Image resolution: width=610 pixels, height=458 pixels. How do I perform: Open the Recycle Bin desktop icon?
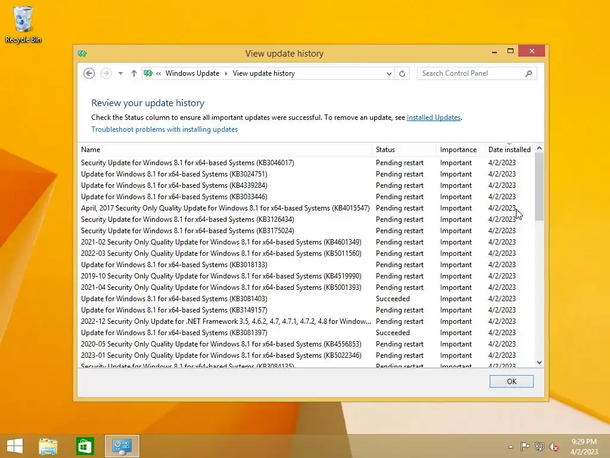(23, 24)
